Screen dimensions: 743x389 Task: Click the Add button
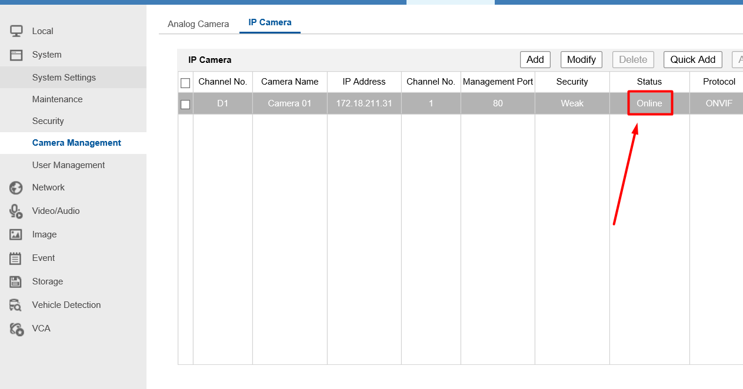535,59
